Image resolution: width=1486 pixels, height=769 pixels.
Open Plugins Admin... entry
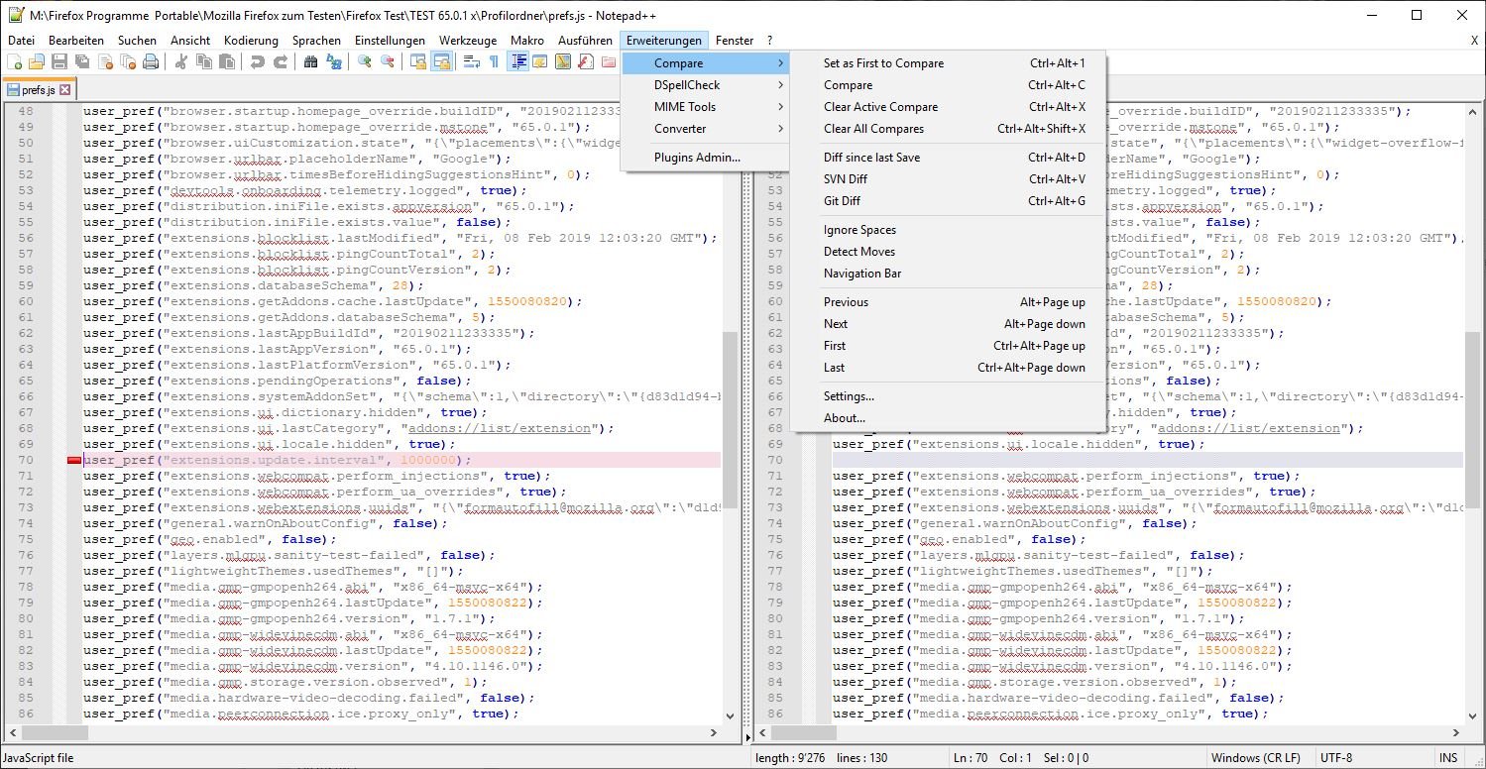coord(697,158)
